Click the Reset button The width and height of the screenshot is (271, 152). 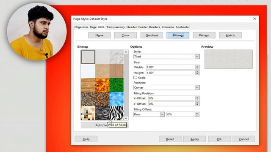170,139
